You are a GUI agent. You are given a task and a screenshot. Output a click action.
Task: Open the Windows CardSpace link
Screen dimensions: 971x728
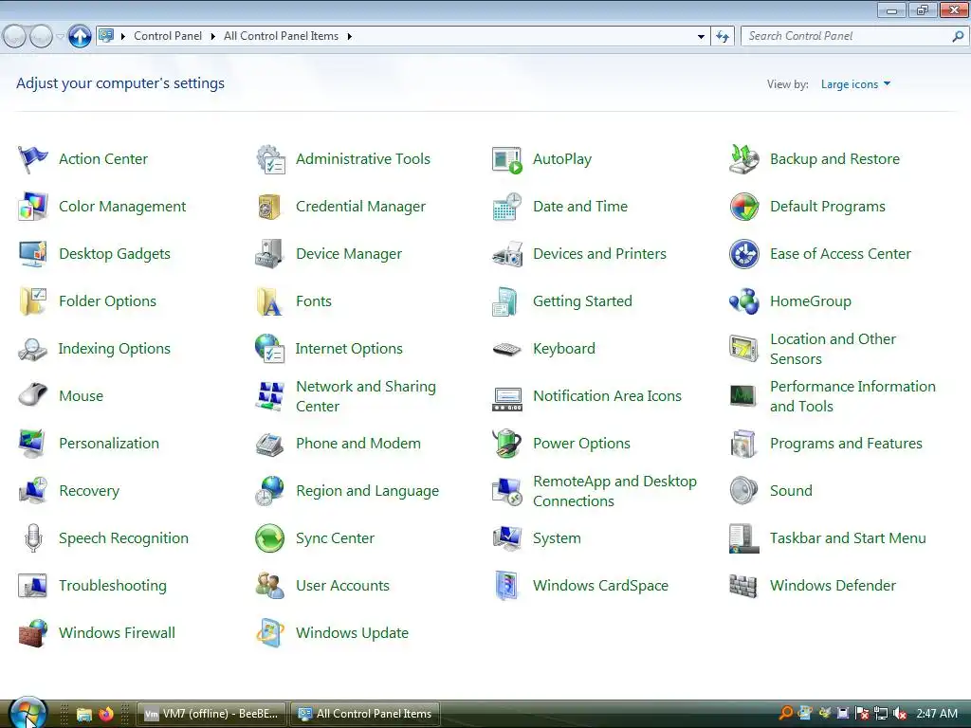600,586
